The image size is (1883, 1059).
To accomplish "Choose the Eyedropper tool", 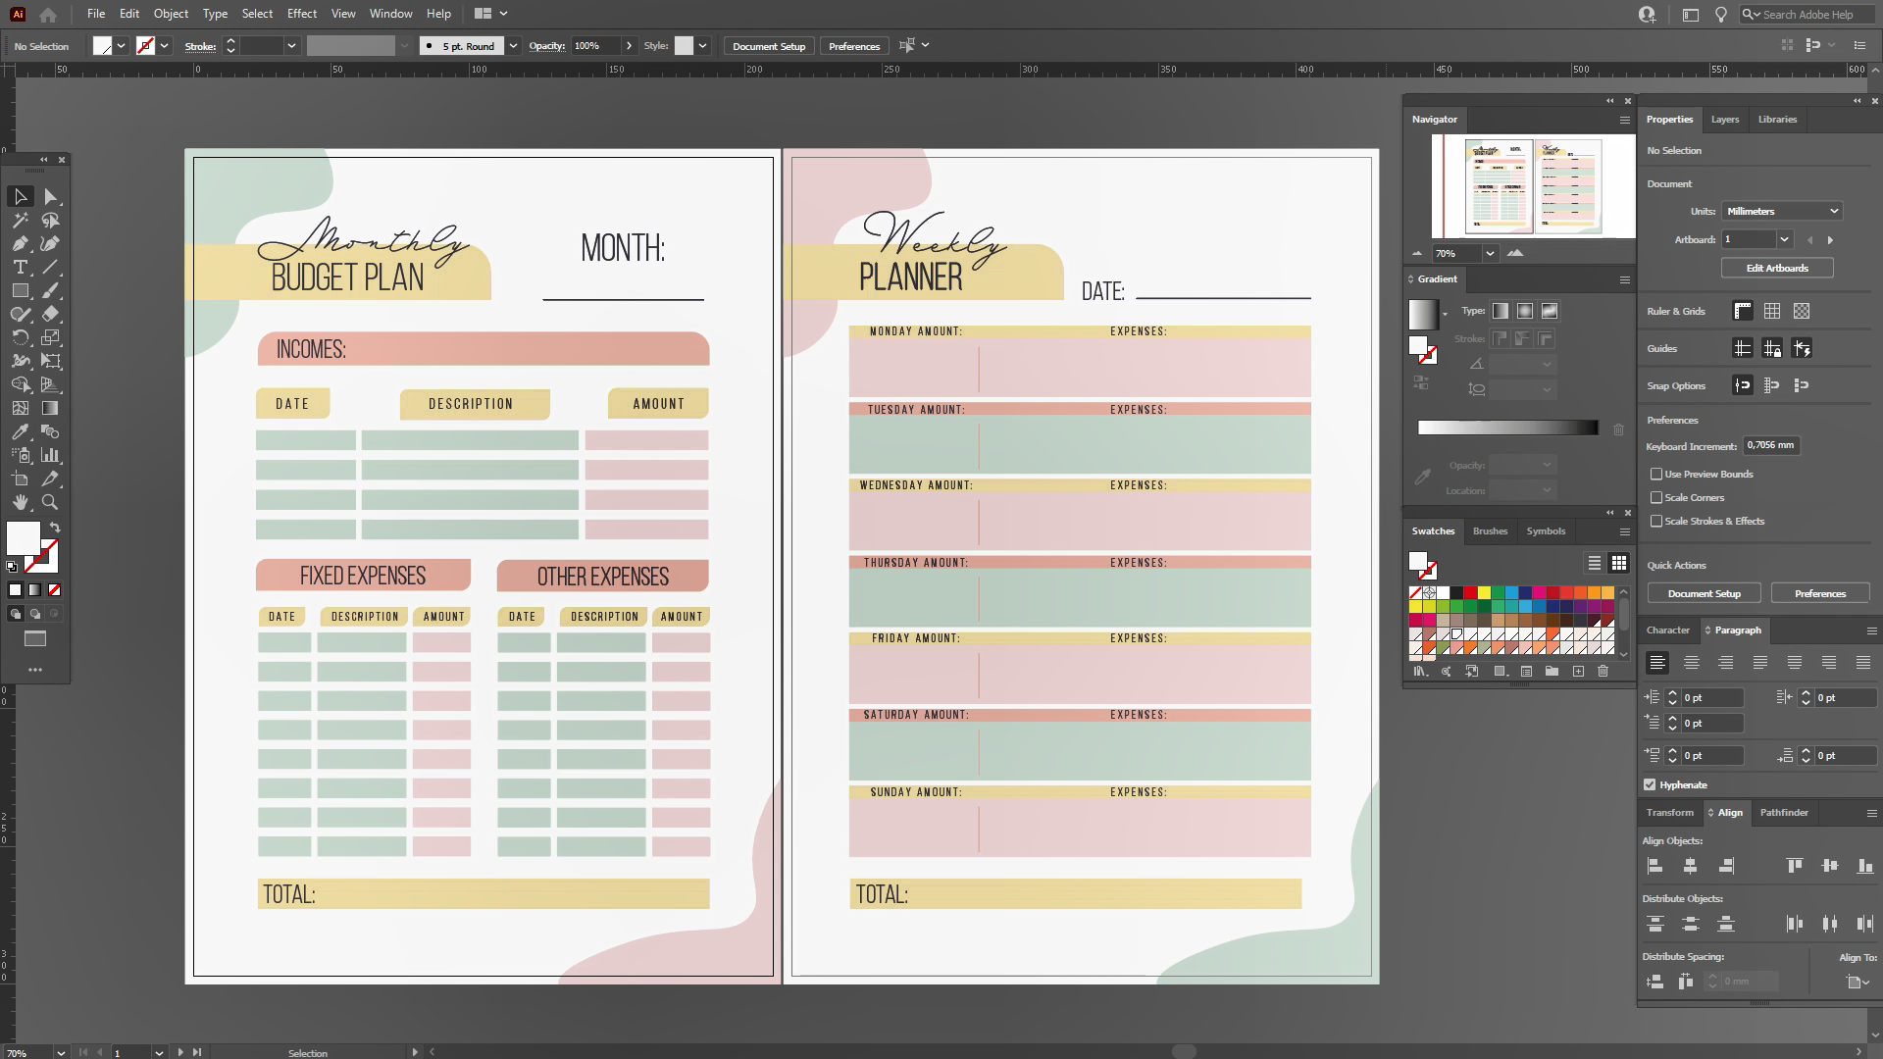I will click(x=20, y=431).
